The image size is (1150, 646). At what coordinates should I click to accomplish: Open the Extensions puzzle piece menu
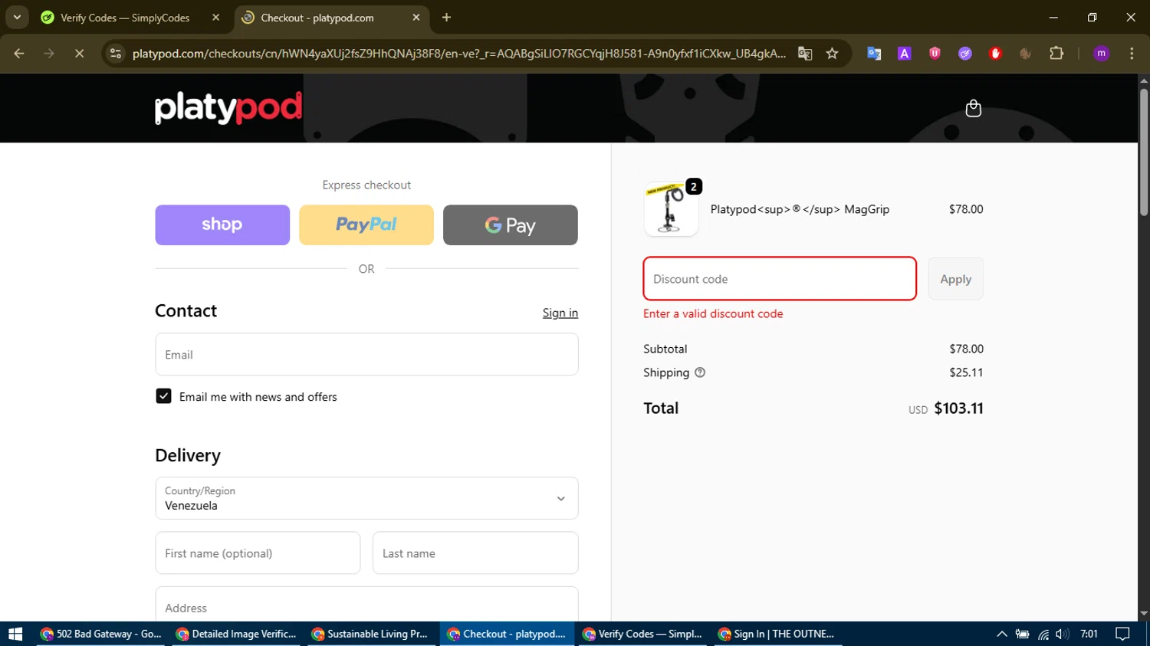pos(1056,54)
